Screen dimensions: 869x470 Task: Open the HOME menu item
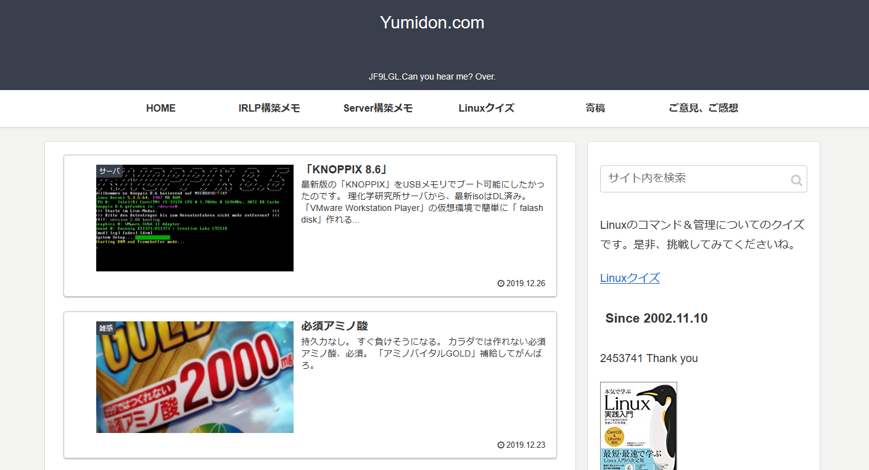tap(160, 108)
